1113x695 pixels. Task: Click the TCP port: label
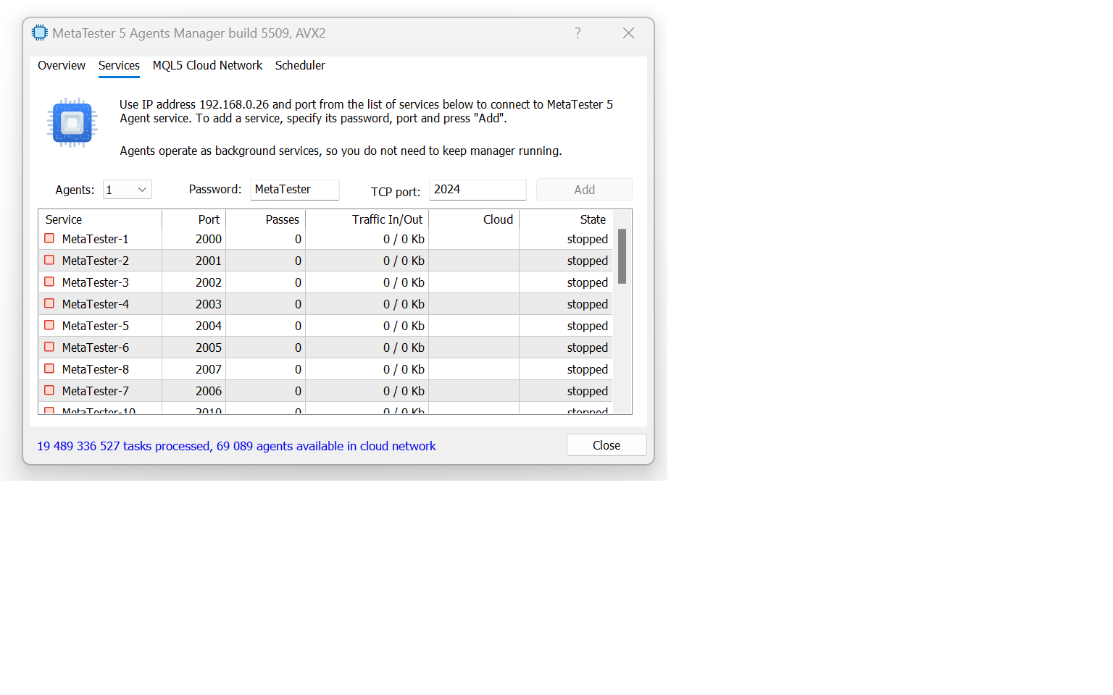tap(396, 192)
